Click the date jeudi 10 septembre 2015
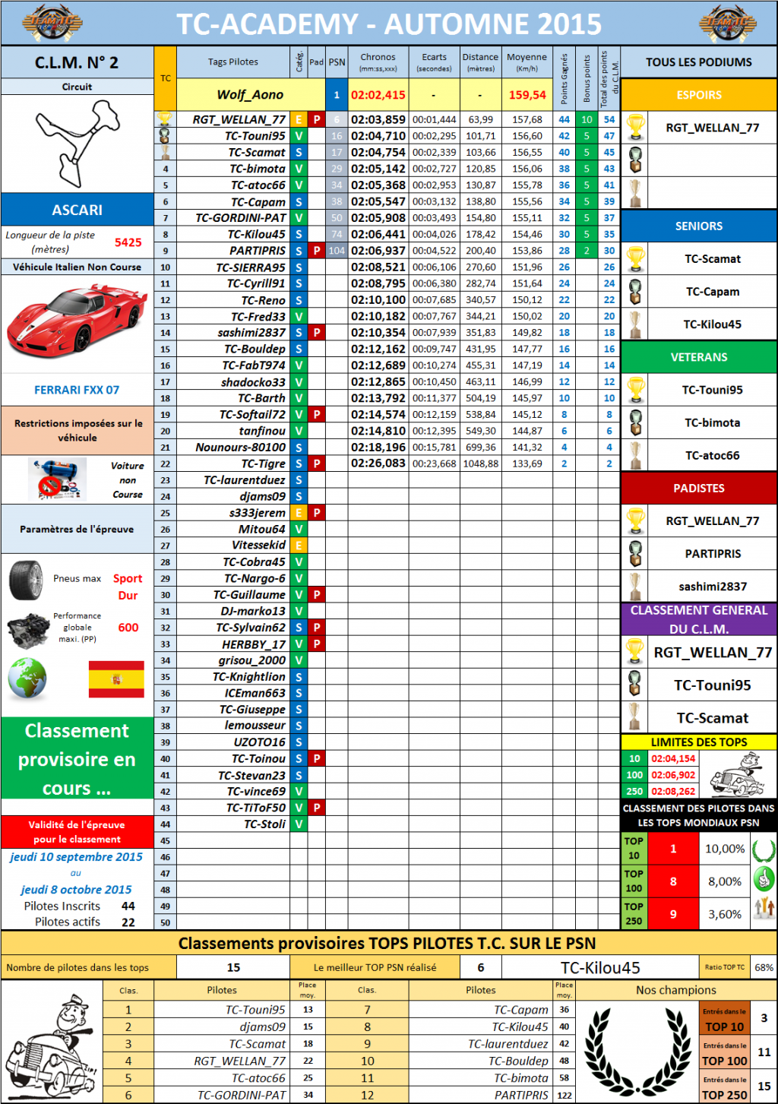778x1104 pixels. point(76,857)
